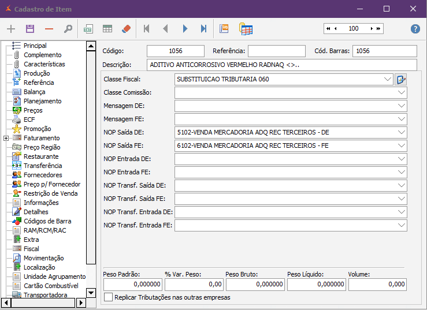Click the eraser clear icon in toolbar
The height and width of the screenshot is (310, 427).
click(127, 29)
